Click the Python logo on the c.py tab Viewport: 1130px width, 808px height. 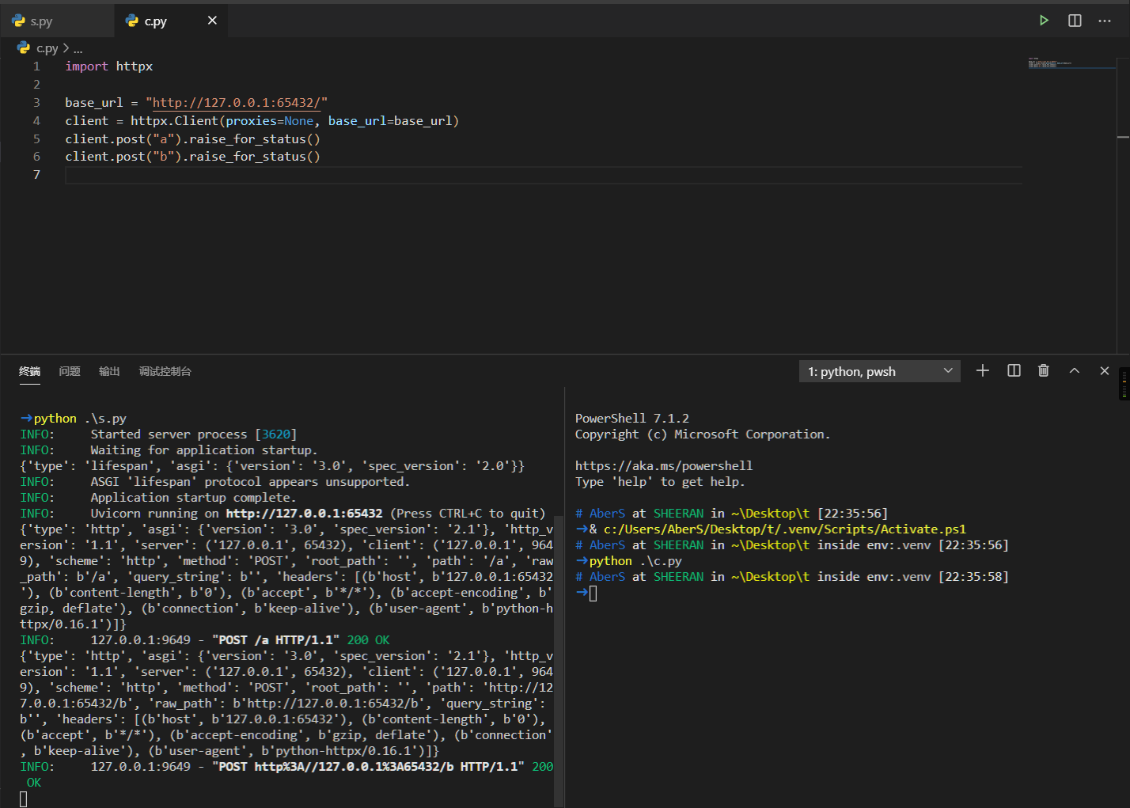coord(130,21)
